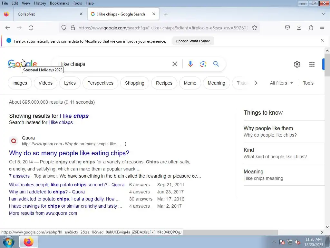Open the network tray icon
330x248 pixels.
290,242
